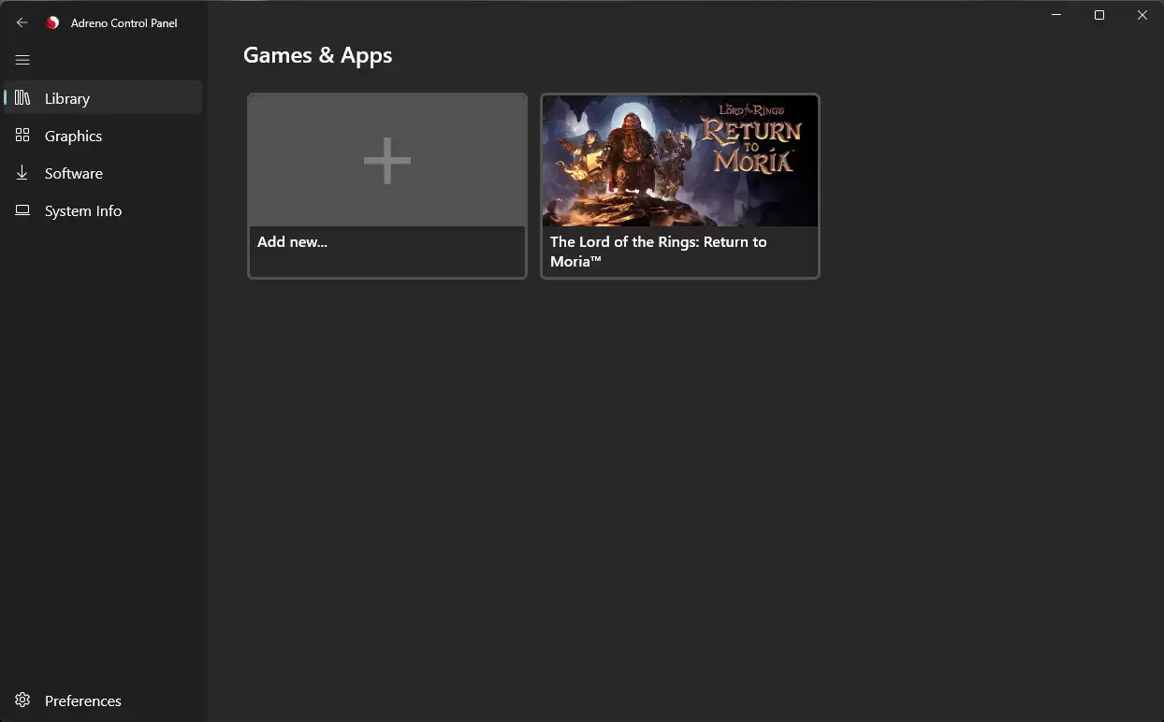Open System Info from sidebar
The image size is (1164, 722).
point(83,210)
